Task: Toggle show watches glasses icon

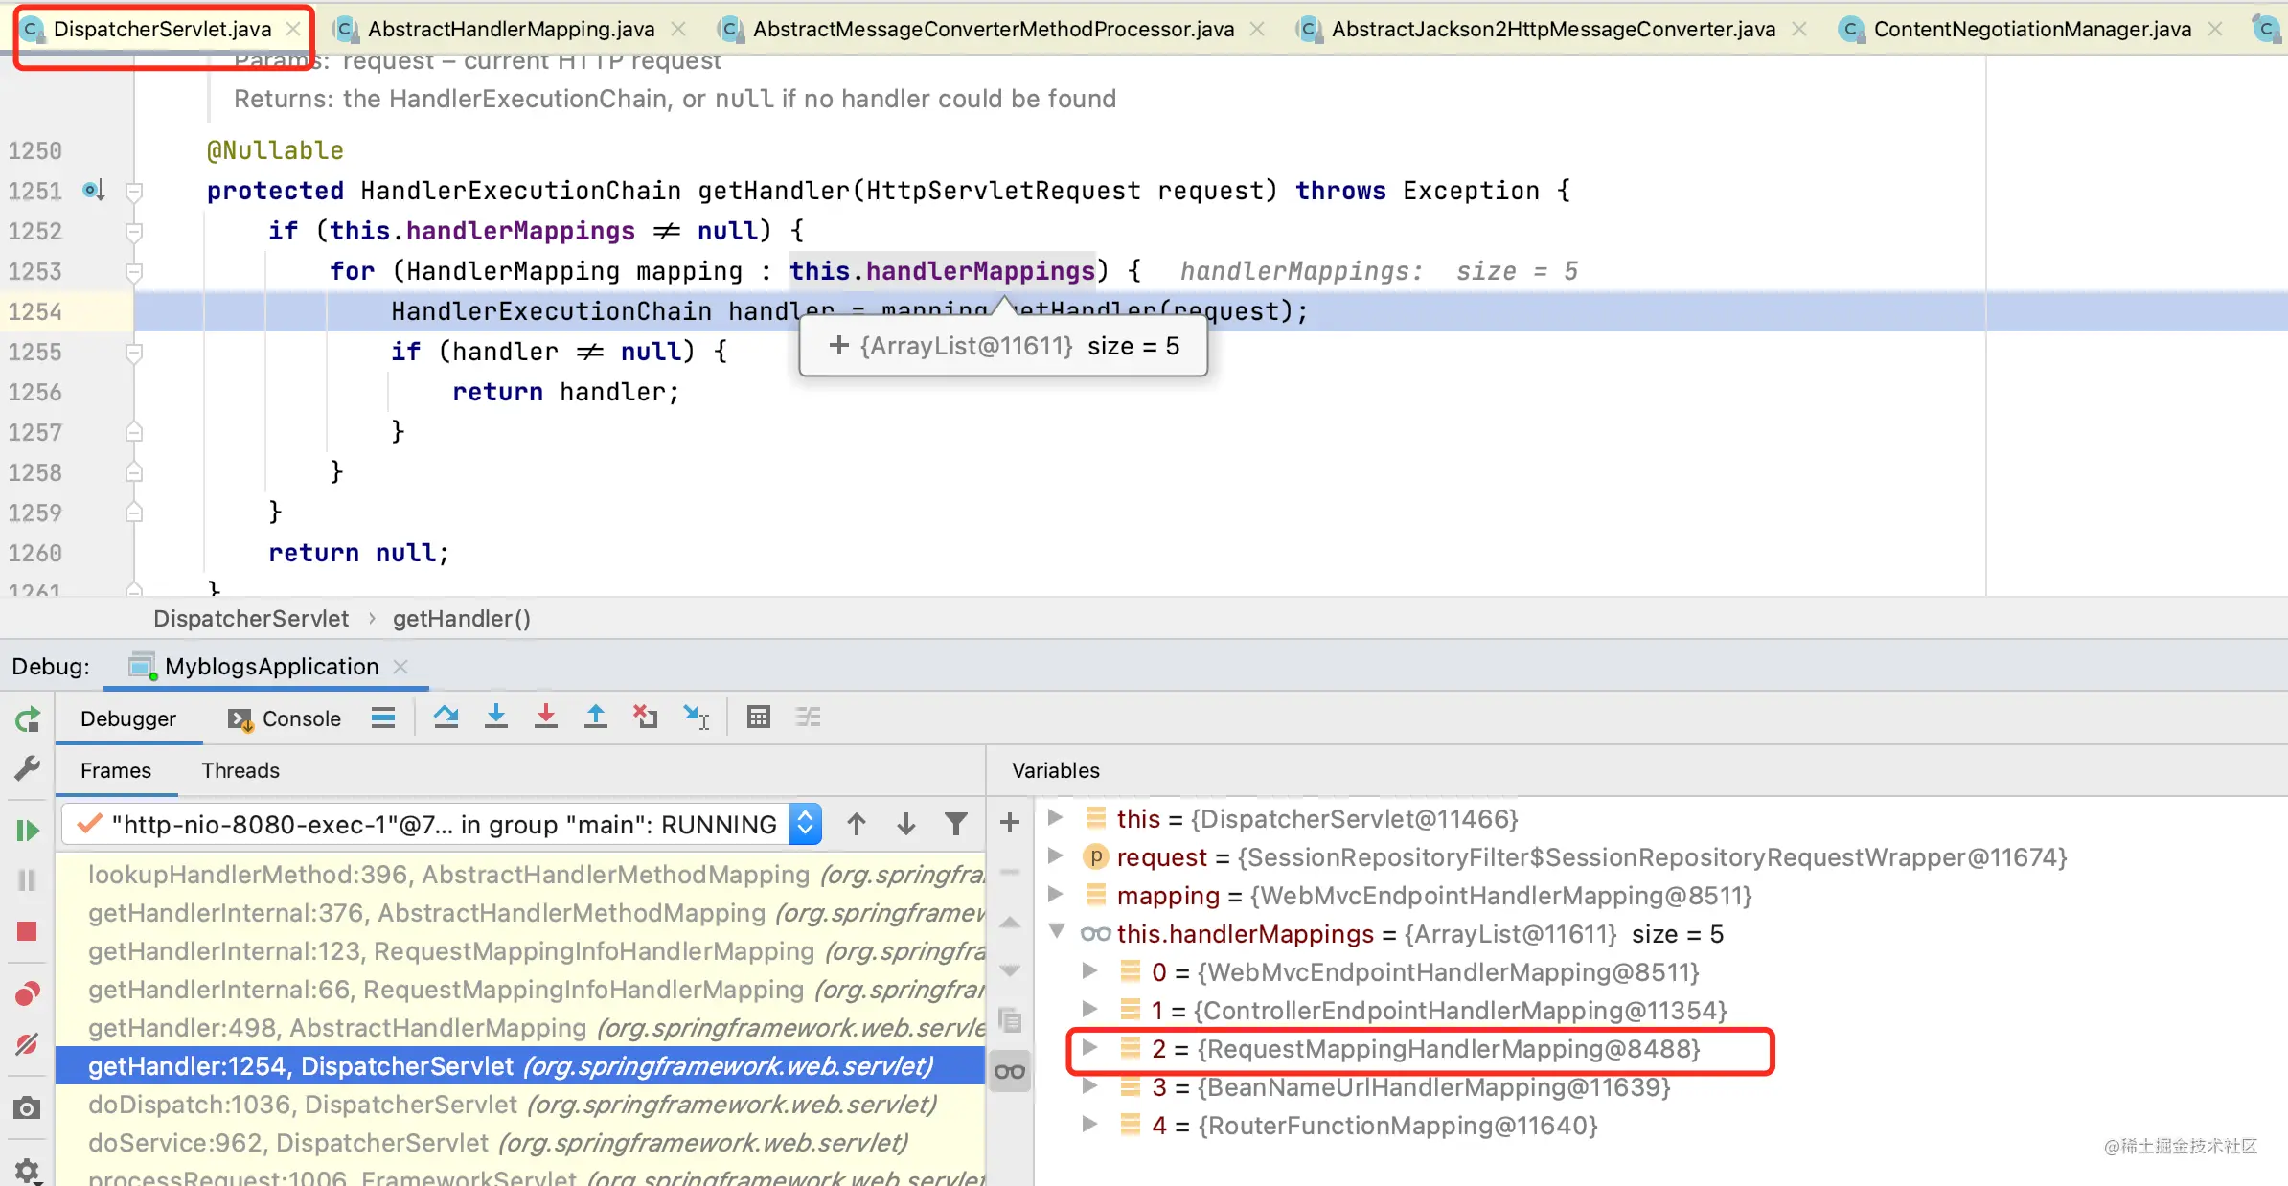Action: coord(1010,1071)
